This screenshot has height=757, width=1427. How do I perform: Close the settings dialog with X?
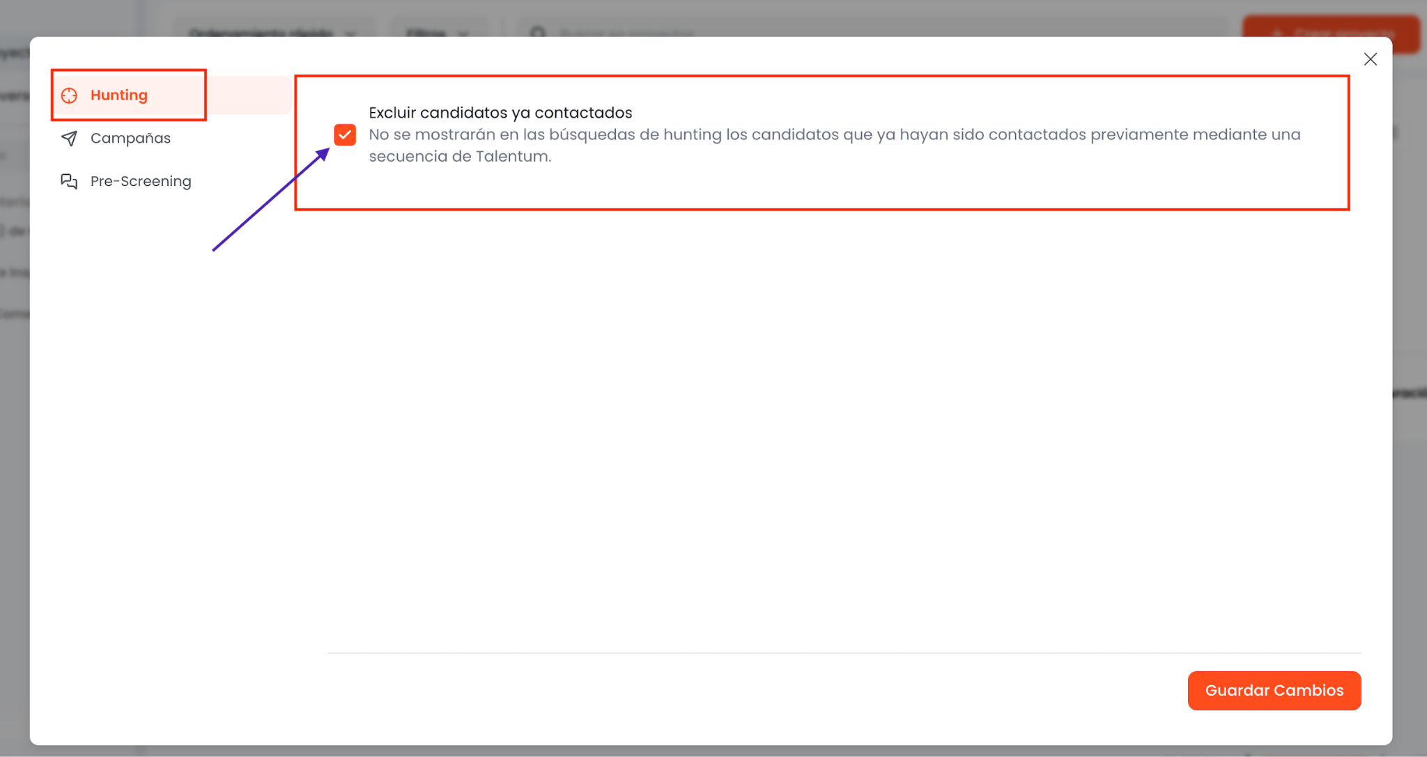[x=1370, y=59]
